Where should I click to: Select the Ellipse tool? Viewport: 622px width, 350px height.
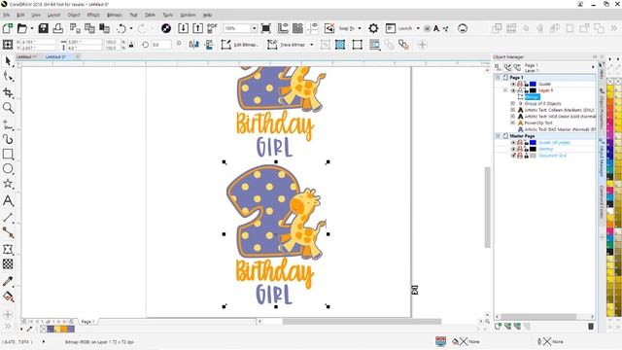click(x=8, y=168)
